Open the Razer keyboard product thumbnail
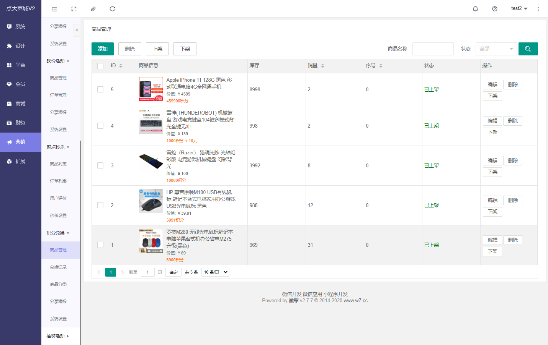 [x=151, y=162]
